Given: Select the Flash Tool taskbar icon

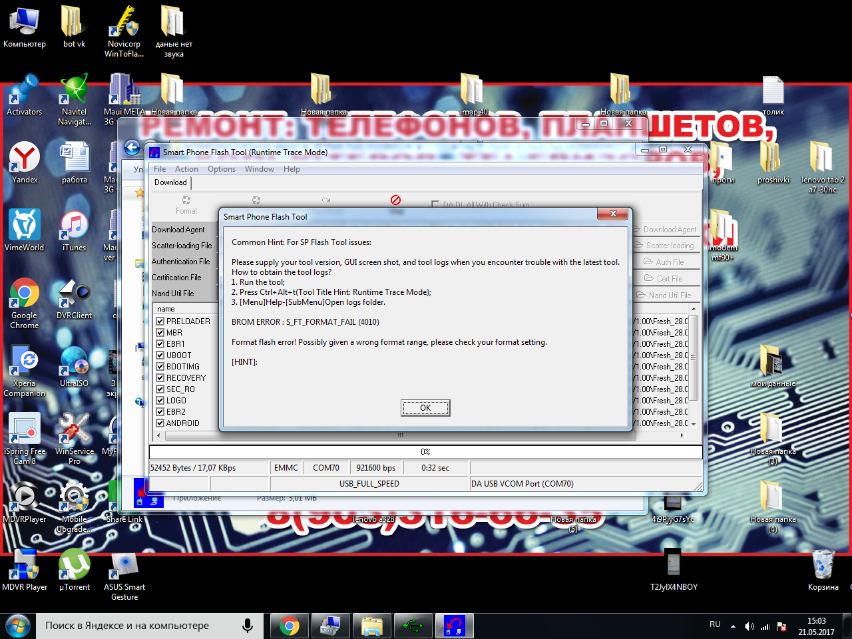Looking at the screenshot, I should tap(455, 626).
